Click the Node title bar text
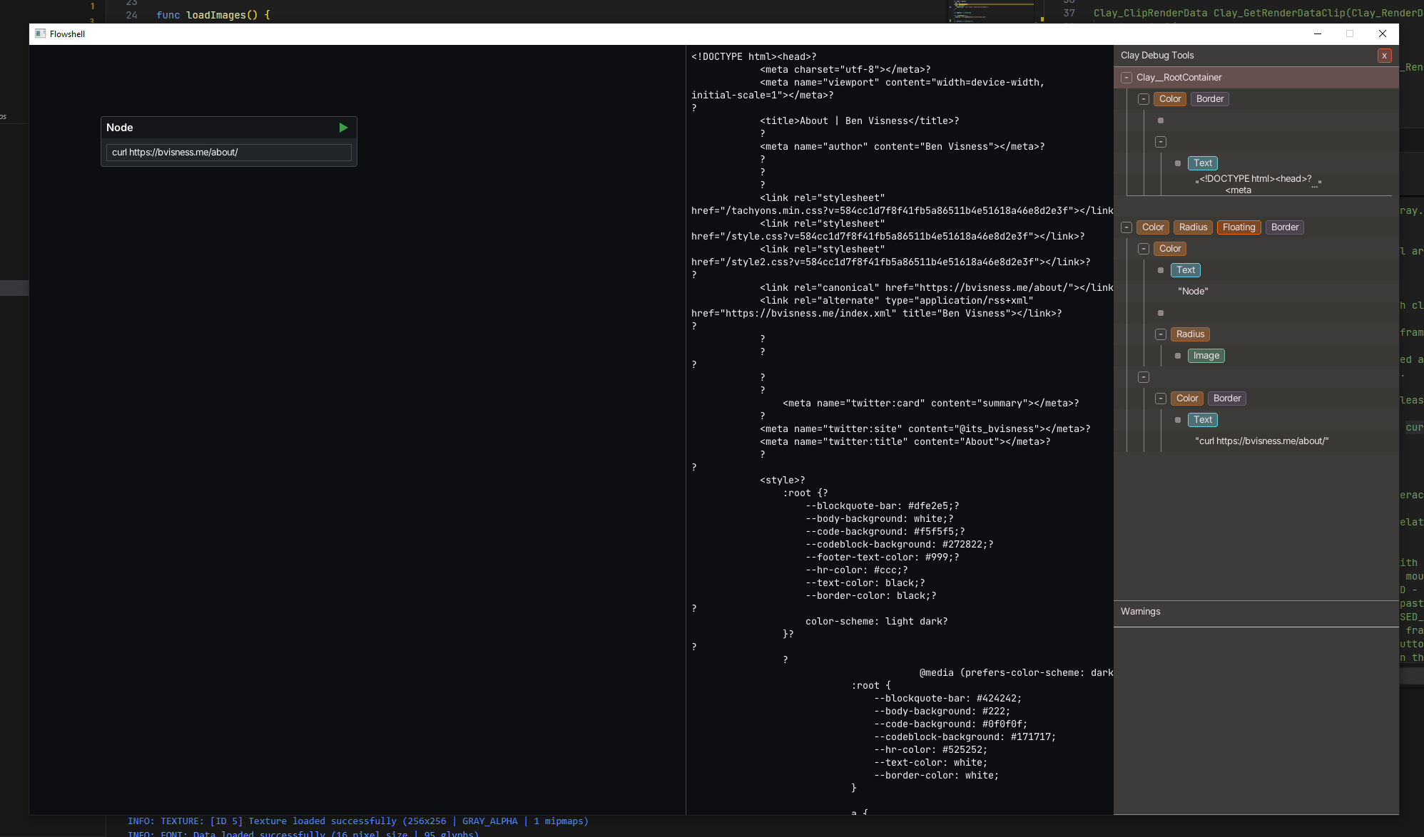Screen dimensions: 1424x837 click(x=120, y=128)
